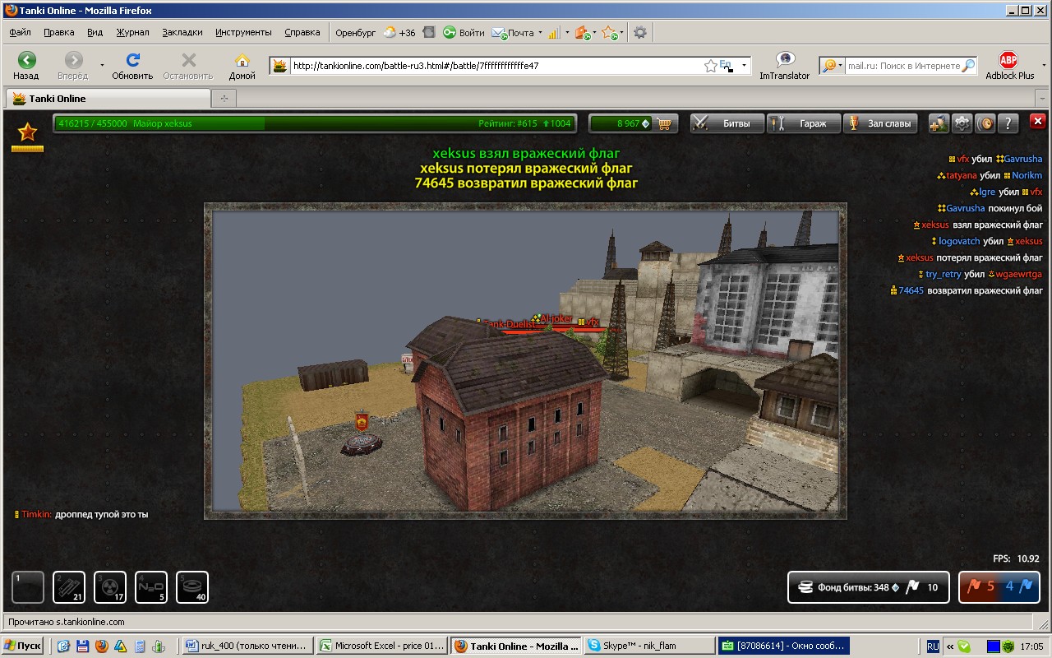Click 74645 in the kill feed

pos(911,290)
